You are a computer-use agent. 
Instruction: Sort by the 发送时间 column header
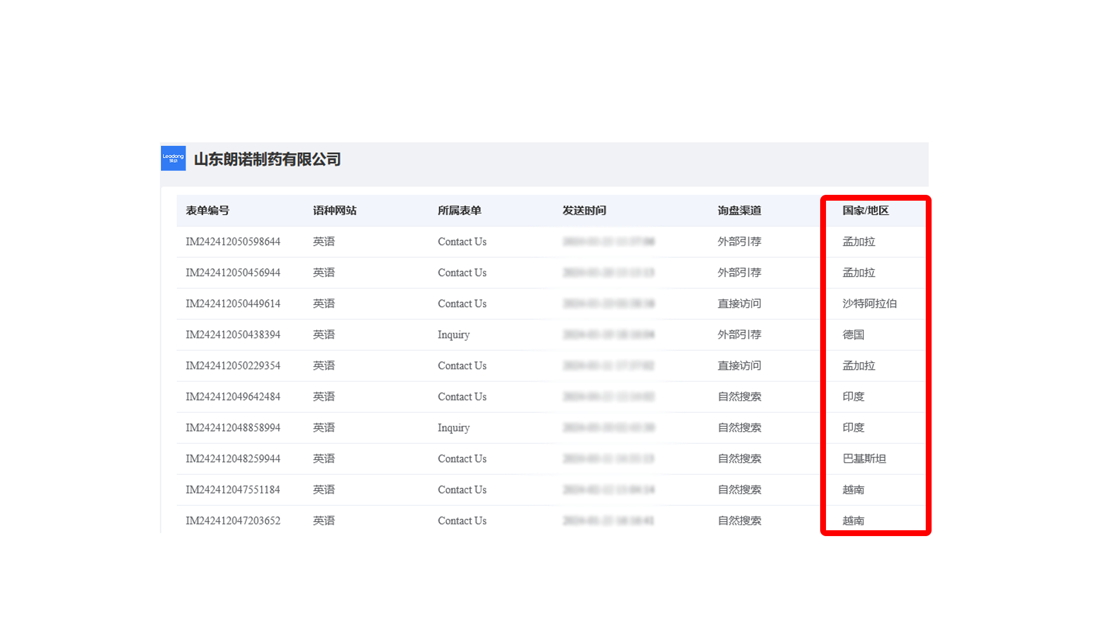[583, 211]
